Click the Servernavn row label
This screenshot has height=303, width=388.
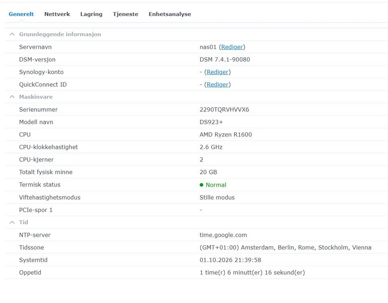[x=36, y=47]
